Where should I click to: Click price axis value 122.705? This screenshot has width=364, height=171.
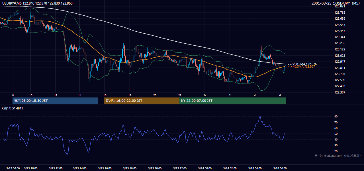pos(340,74)
